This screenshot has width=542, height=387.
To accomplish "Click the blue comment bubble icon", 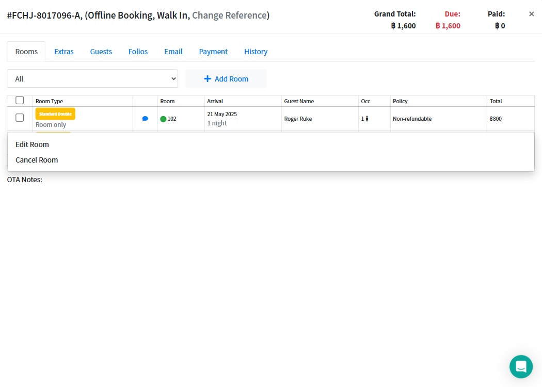I will pos(145,119).
